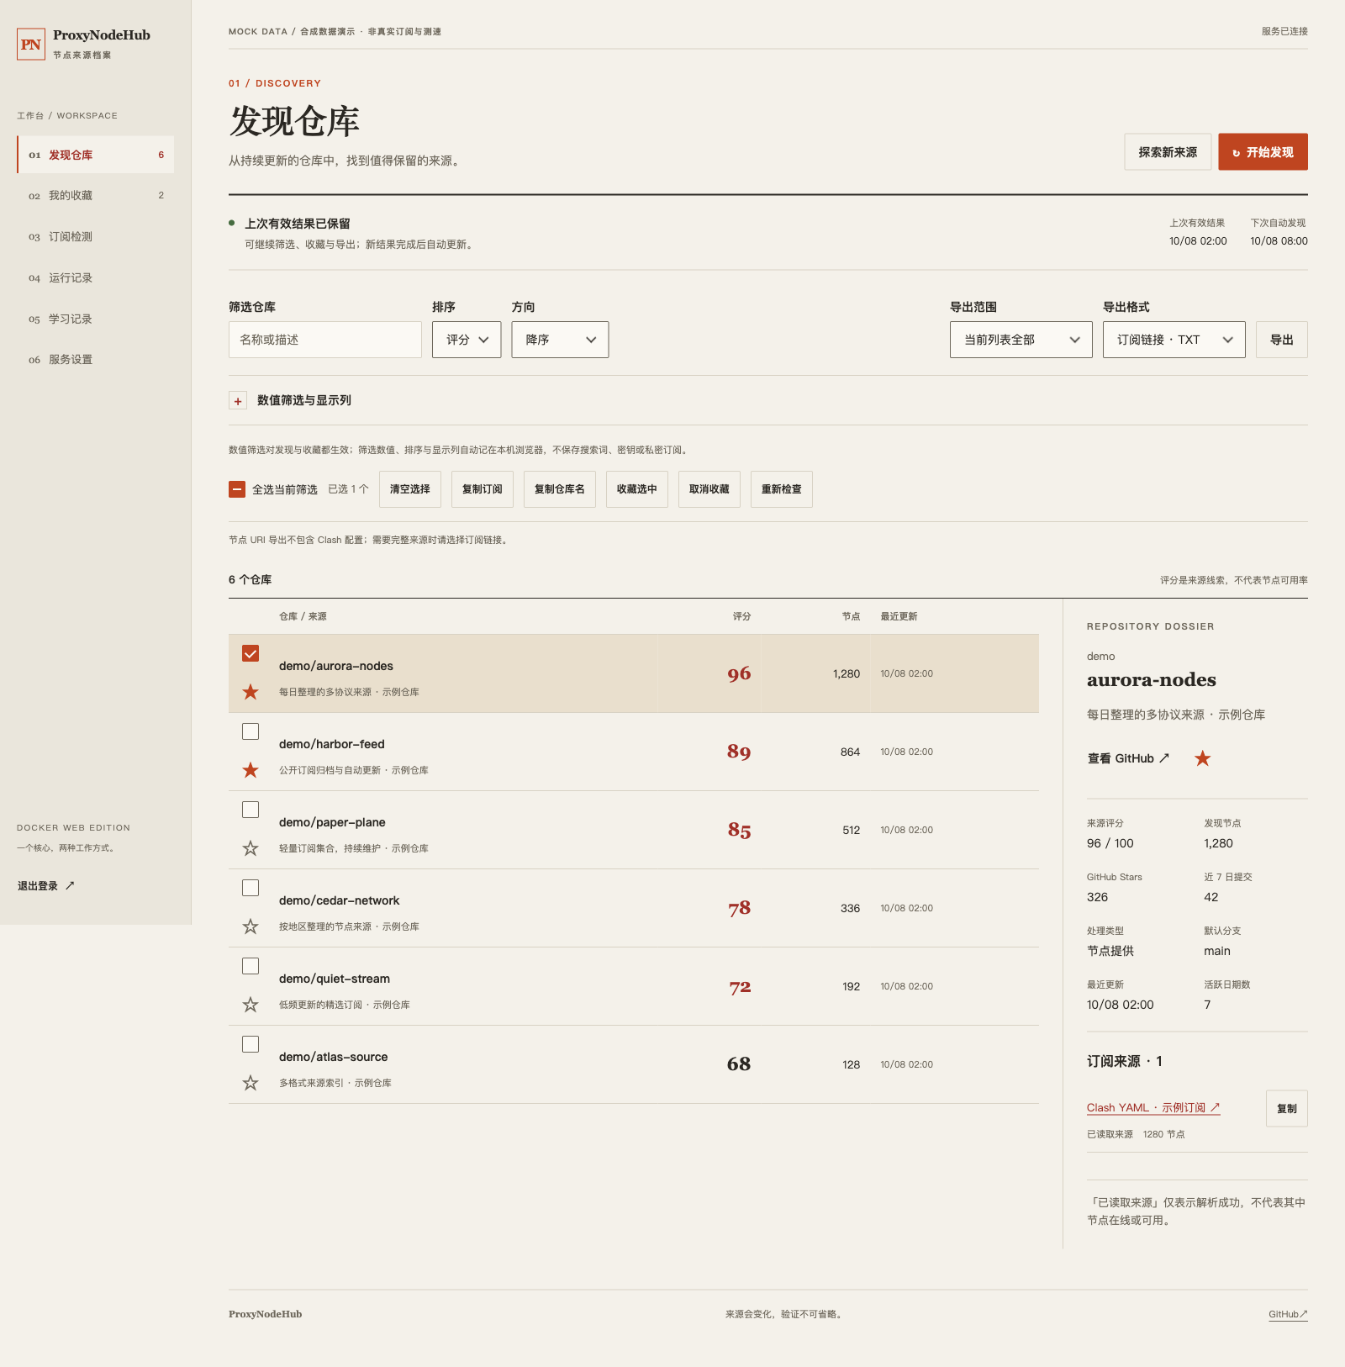Open 运行记录 in the sidebar
Image resolution: width=1345 pixels, height=1367 pixels.
[96, 278]
